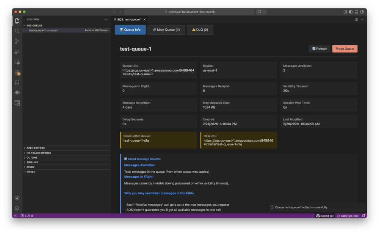
Task: Click the Purge Queue button
Action: point(345,49)
